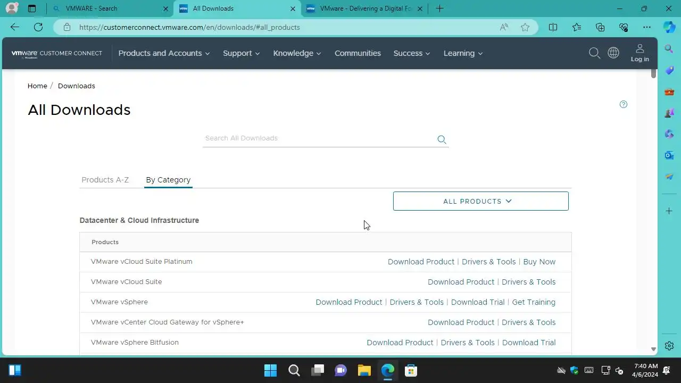Click the browser address bar URL
This screenshot has width=681, height=383.
coord(189,27)
